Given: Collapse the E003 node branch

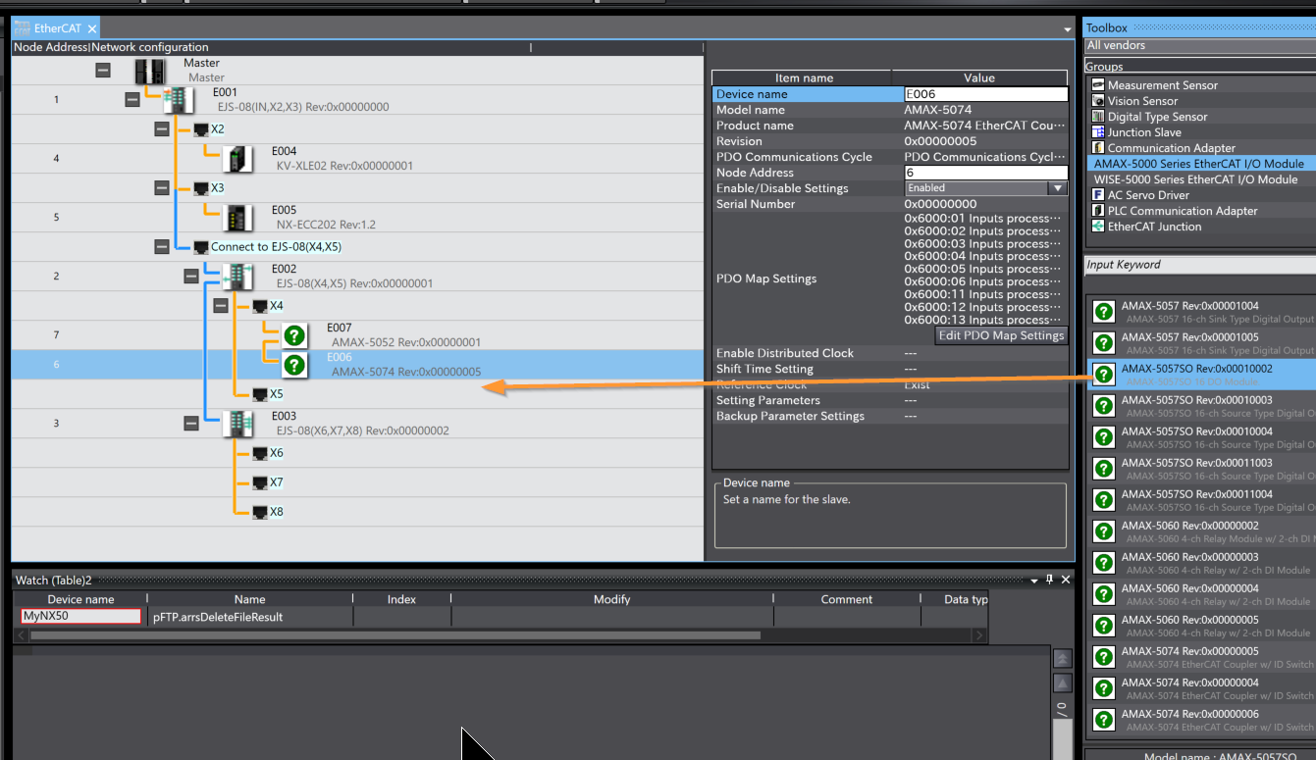Looking at the screenshot, I should pyautogui.click(x=191, y=424).
